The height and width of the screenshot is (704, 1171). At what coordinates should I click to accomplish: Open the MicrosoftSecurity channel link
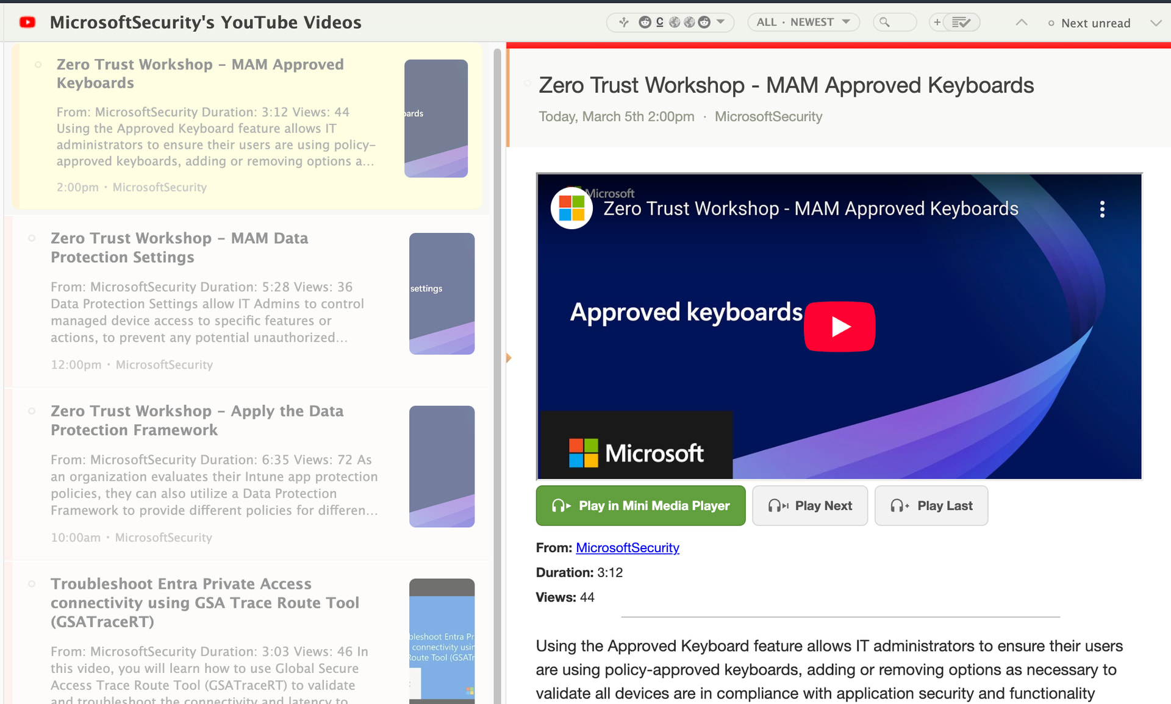click(x=627, y=547)
